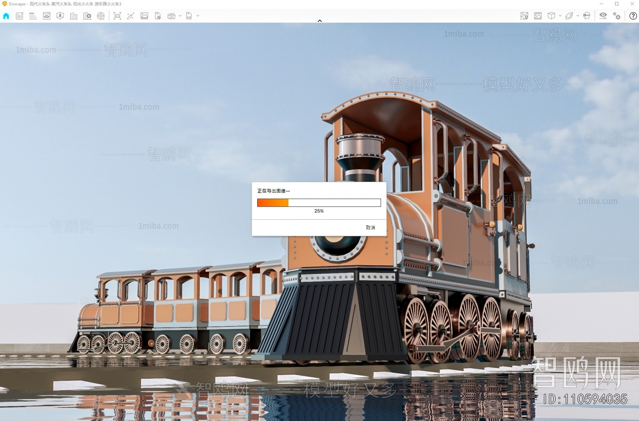Viewport: 639px width, 421px height.
Task: Open the General Settings gears icon
Action: click(x=617, y=16)
